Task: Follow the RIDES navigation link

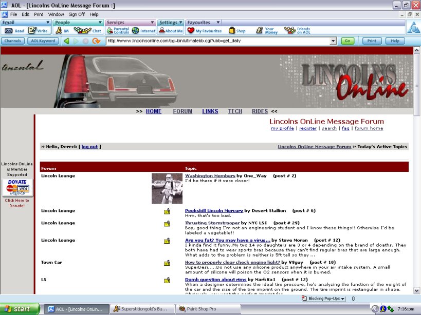Action: coord(260,111)
